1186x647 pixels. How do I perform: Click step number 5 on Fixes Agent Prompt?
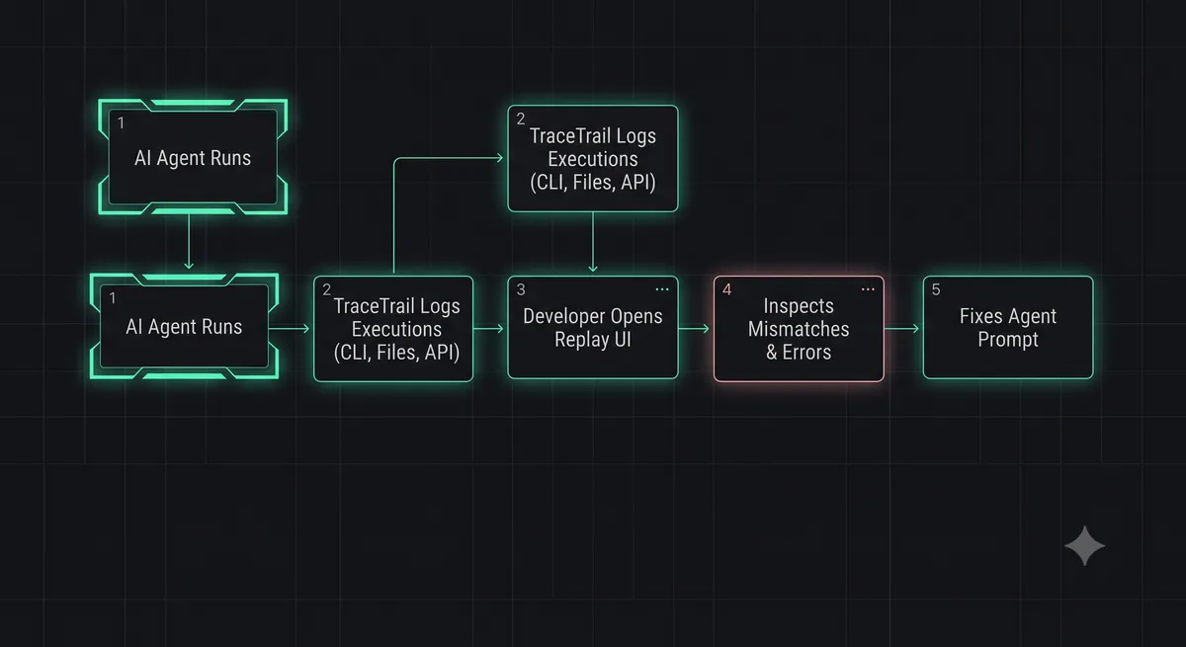coord(936,290)
